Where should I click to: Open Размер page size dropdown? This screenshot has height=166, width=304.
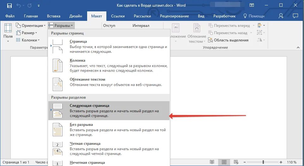pyautogui.click(x=27, y=33)
